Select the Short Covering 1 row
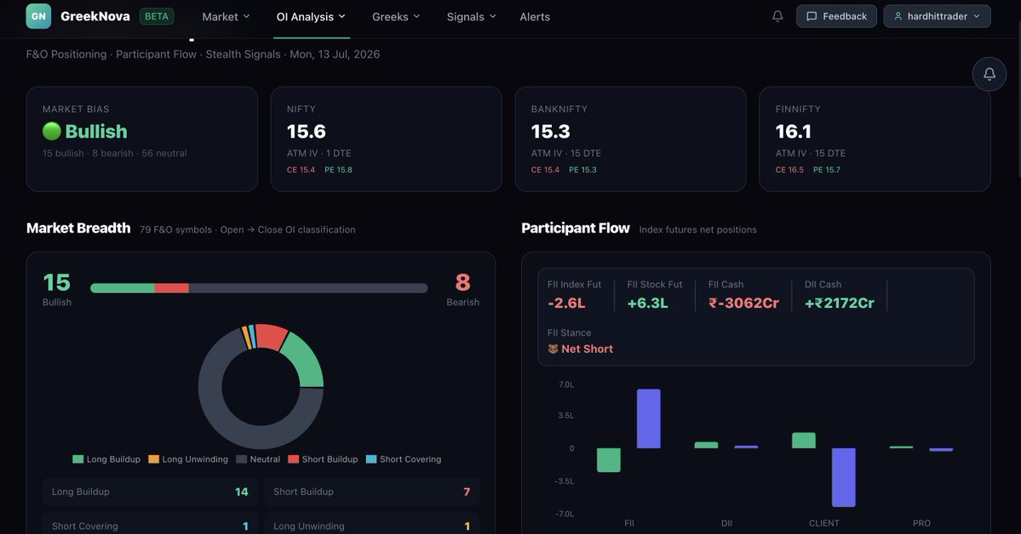Viewport: 1021px width, 534px height. (150, 525)
